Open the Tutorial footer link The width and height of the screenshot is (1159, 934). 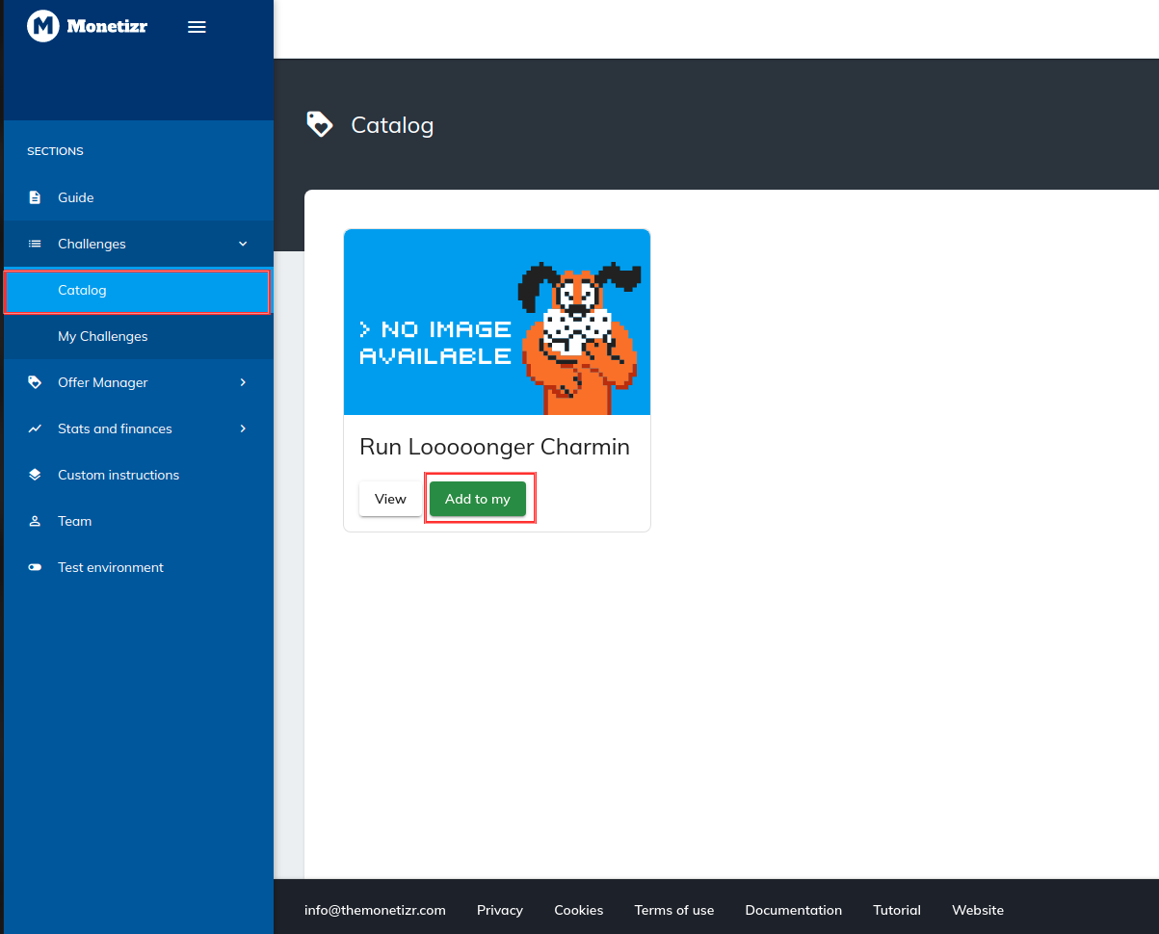point(897,910)
